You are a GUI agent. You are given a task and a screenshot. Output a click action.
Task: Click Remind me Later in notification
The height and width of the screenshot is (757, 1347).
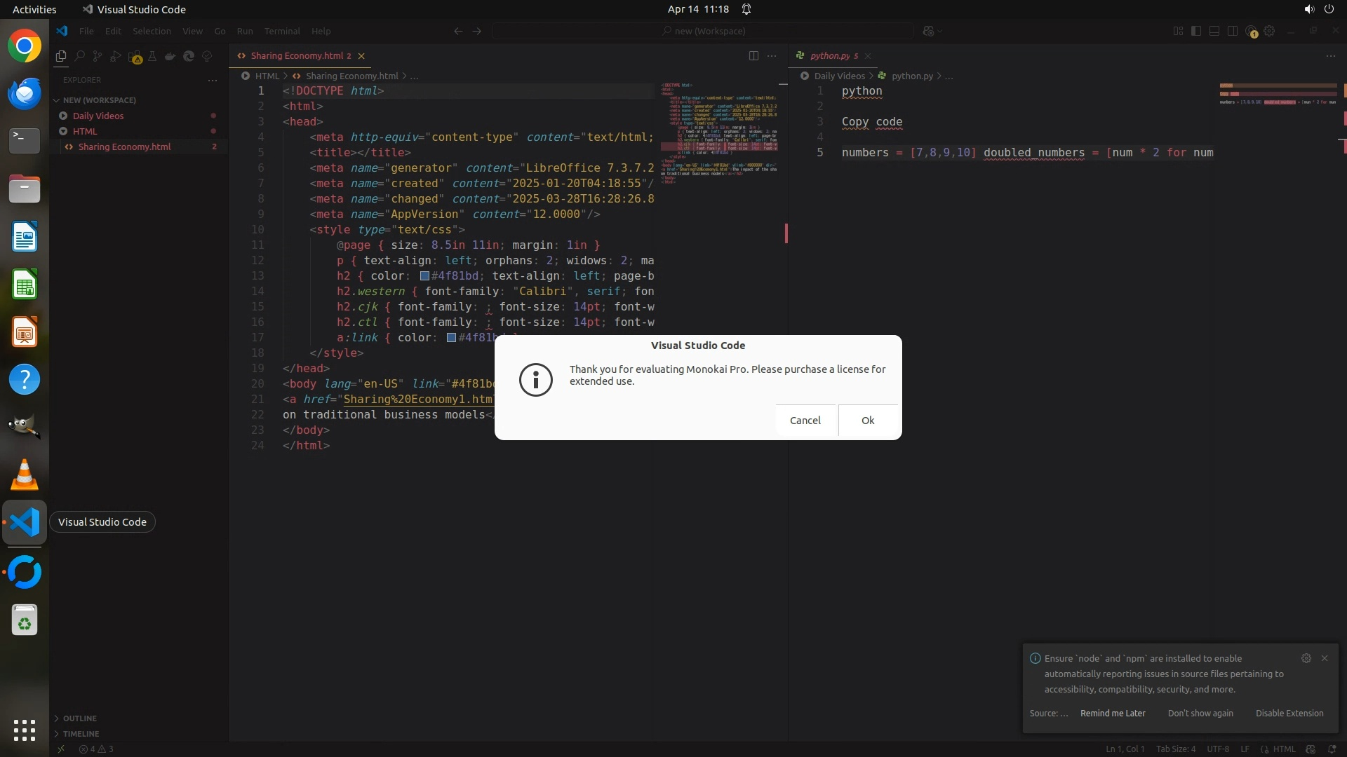1113,714
